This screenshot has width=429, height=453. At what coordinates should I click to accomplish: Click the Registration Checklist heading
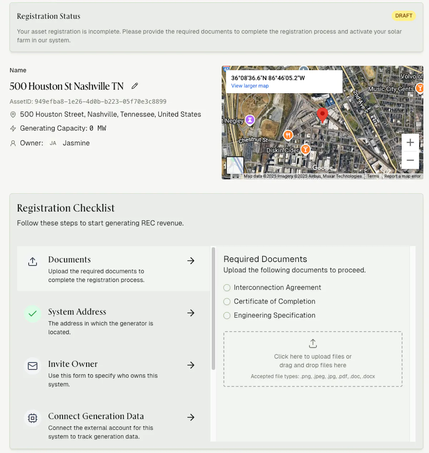66,208
